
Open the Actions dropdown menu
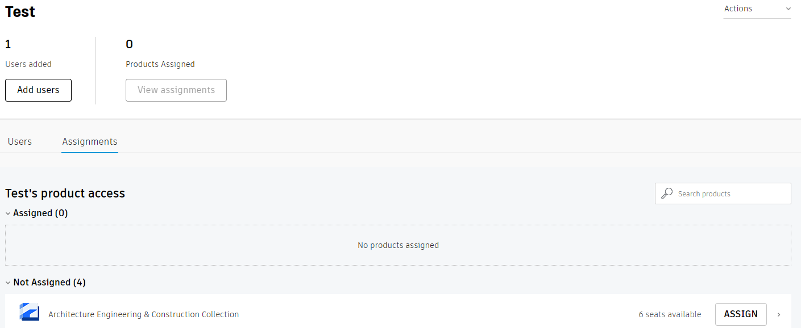click(757, 9)
